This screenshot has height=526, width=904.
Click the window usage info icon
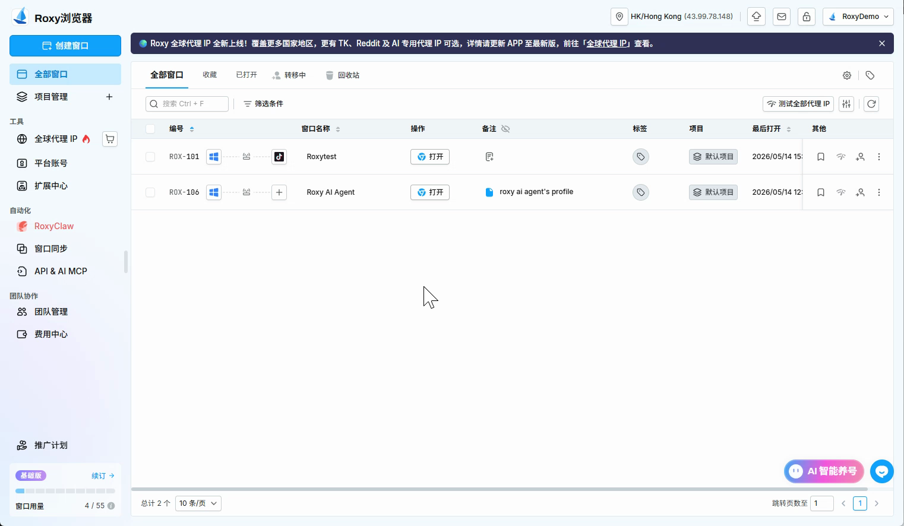(111, 506)
